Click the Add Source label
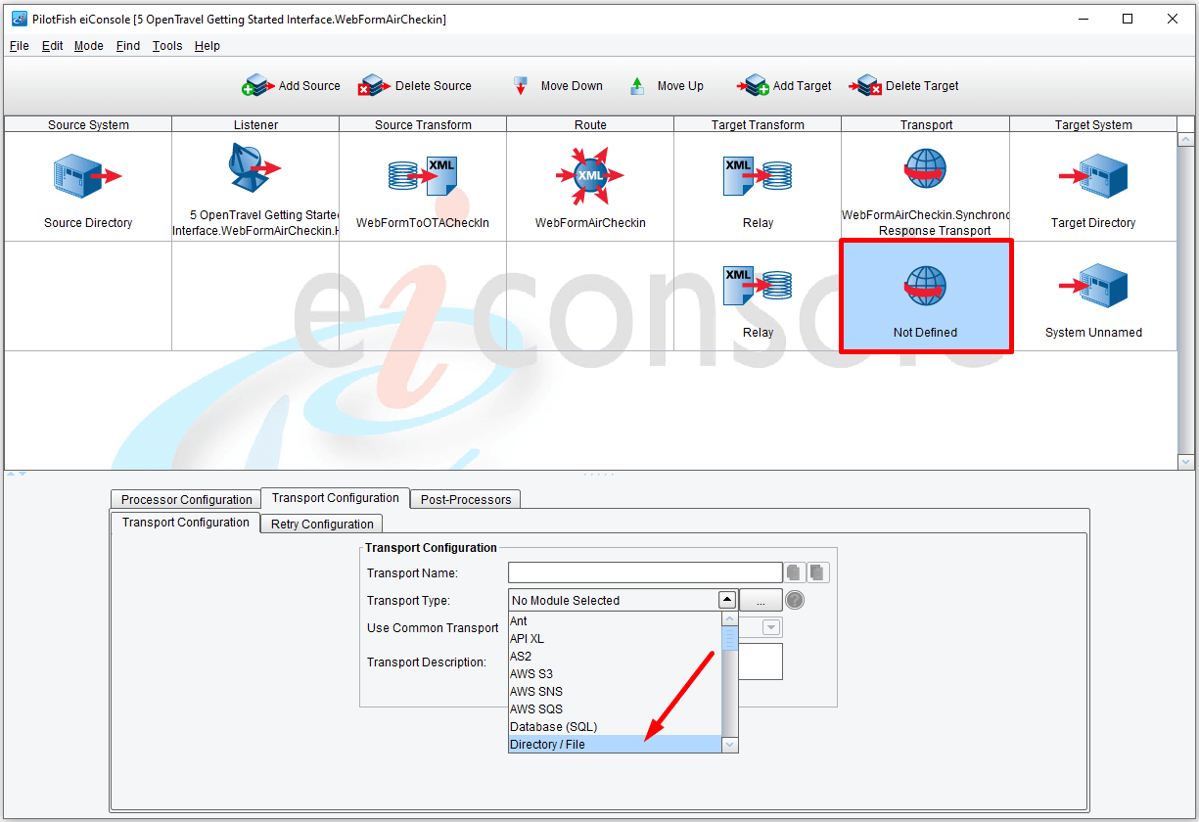This screenshot has height=822, width=1199. click(309, 86)
